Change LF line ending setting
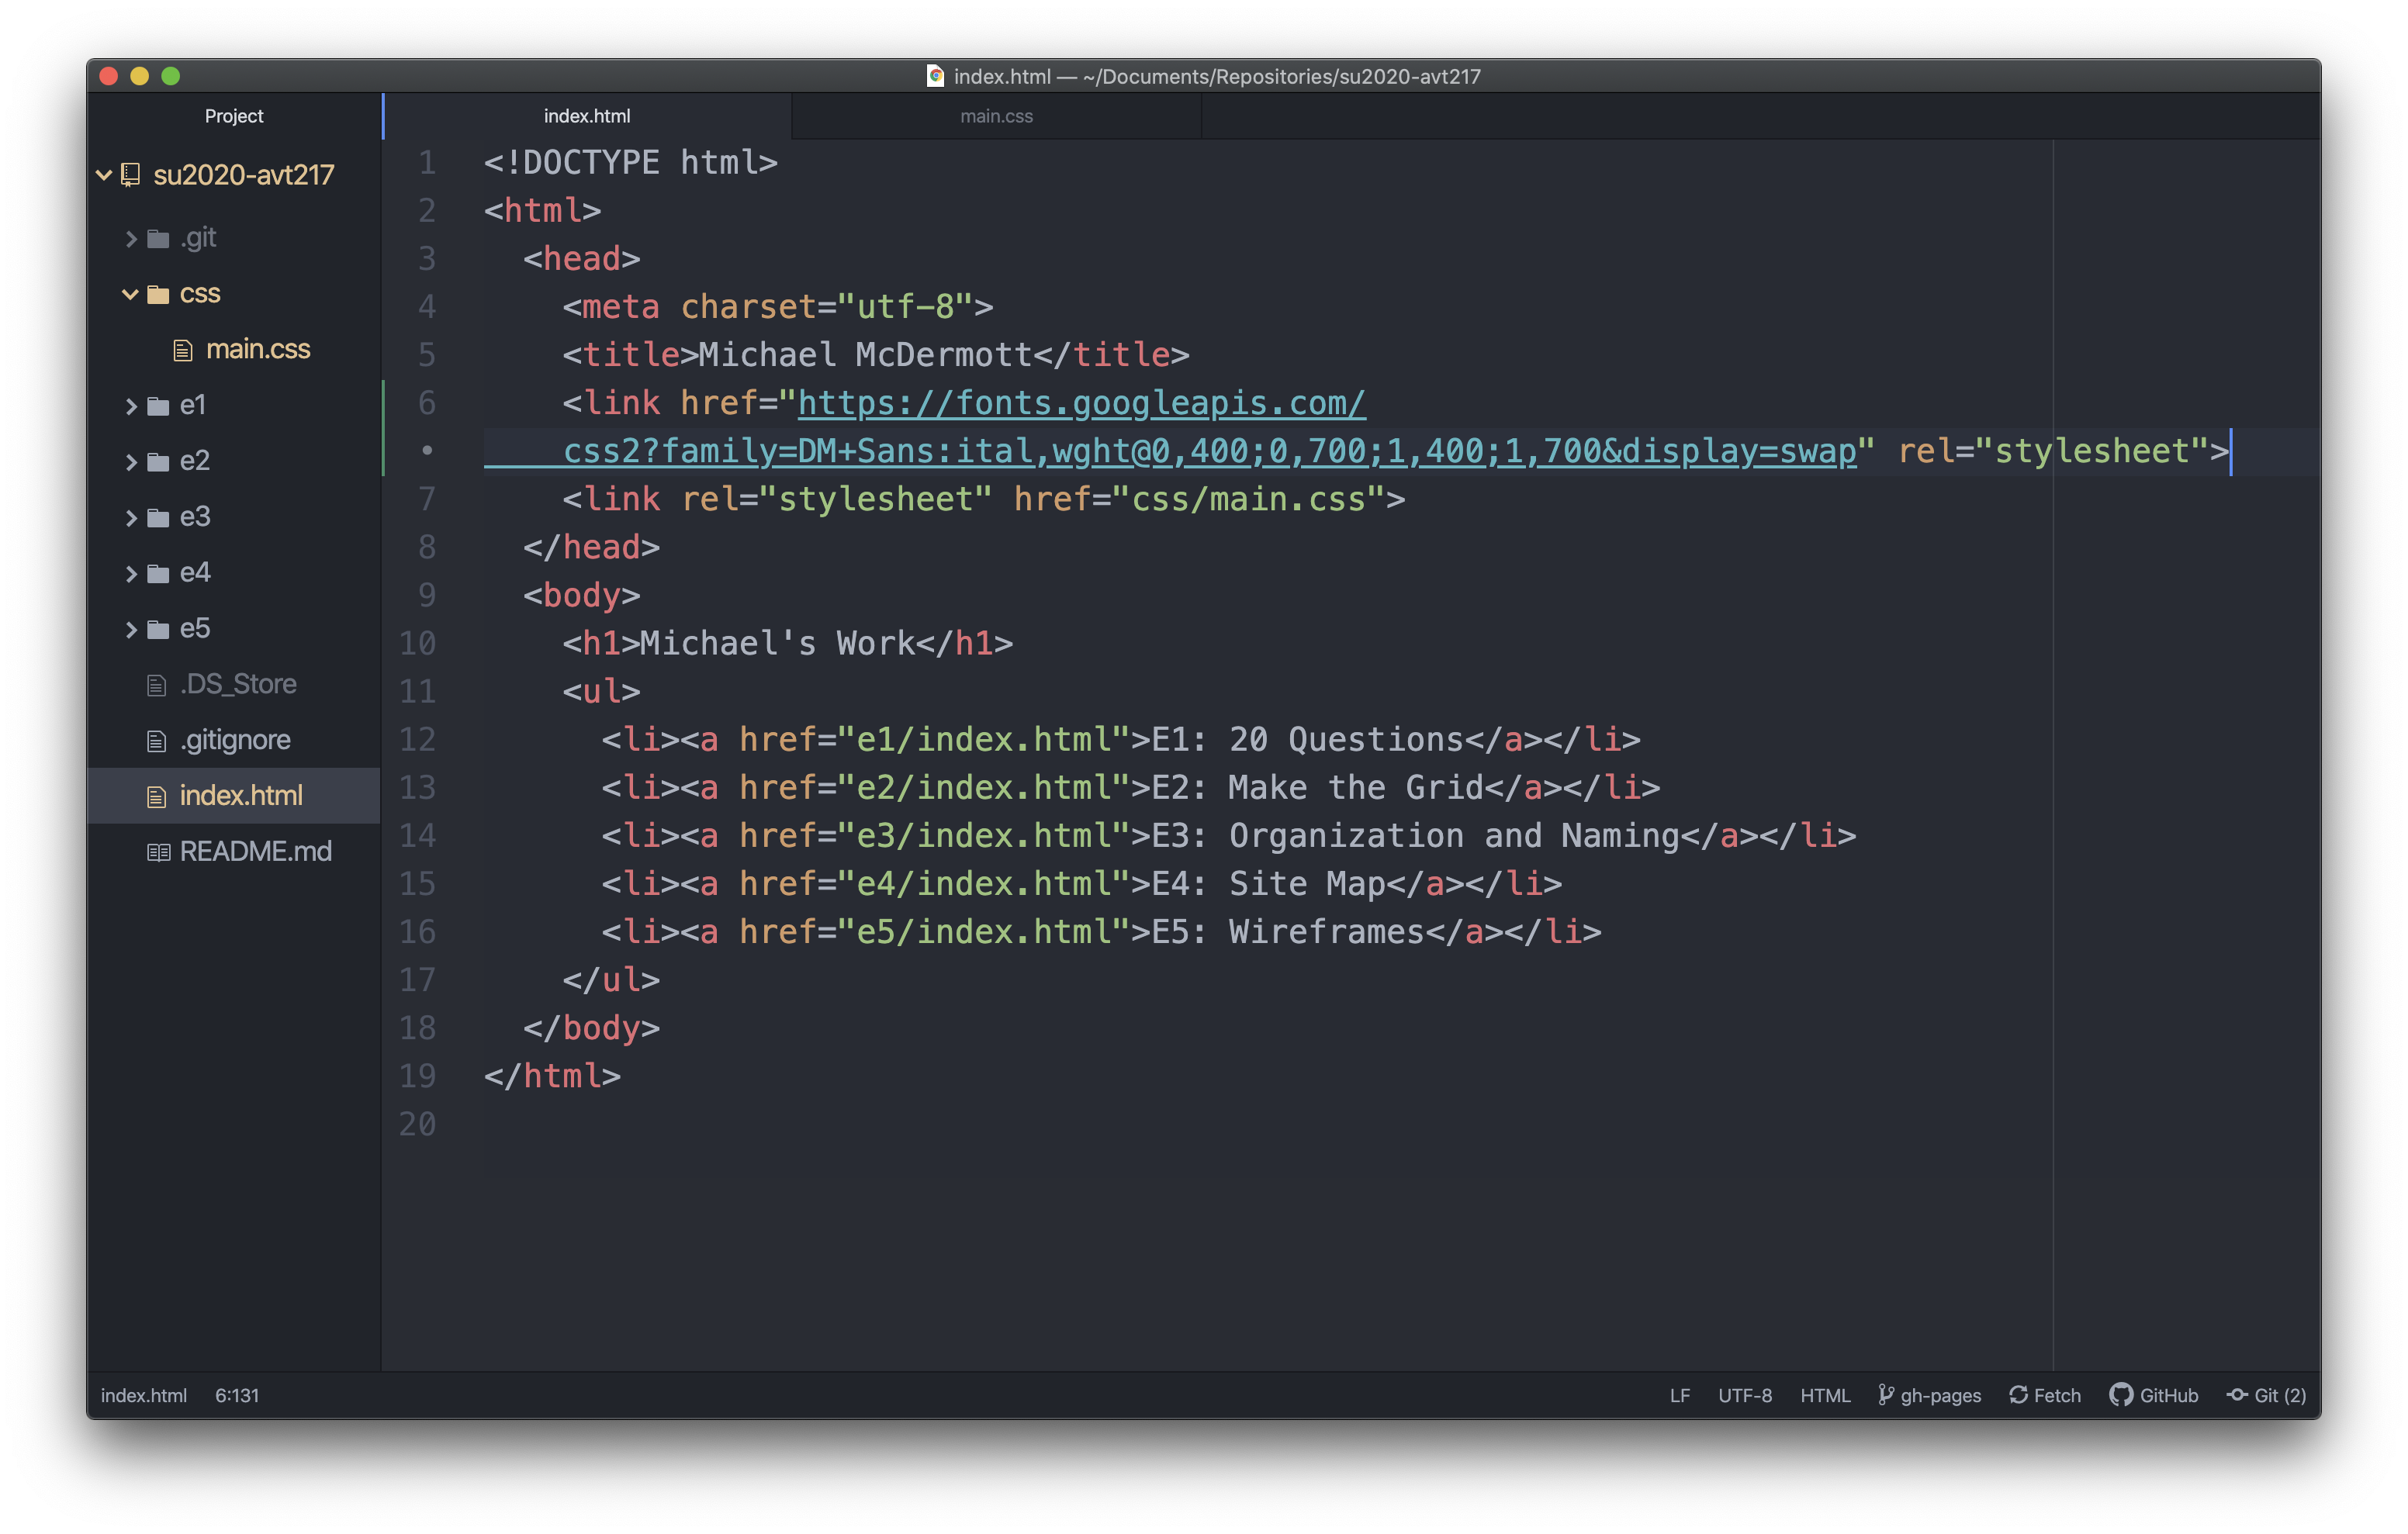The image size is (2408, 1534). 1680,1395
